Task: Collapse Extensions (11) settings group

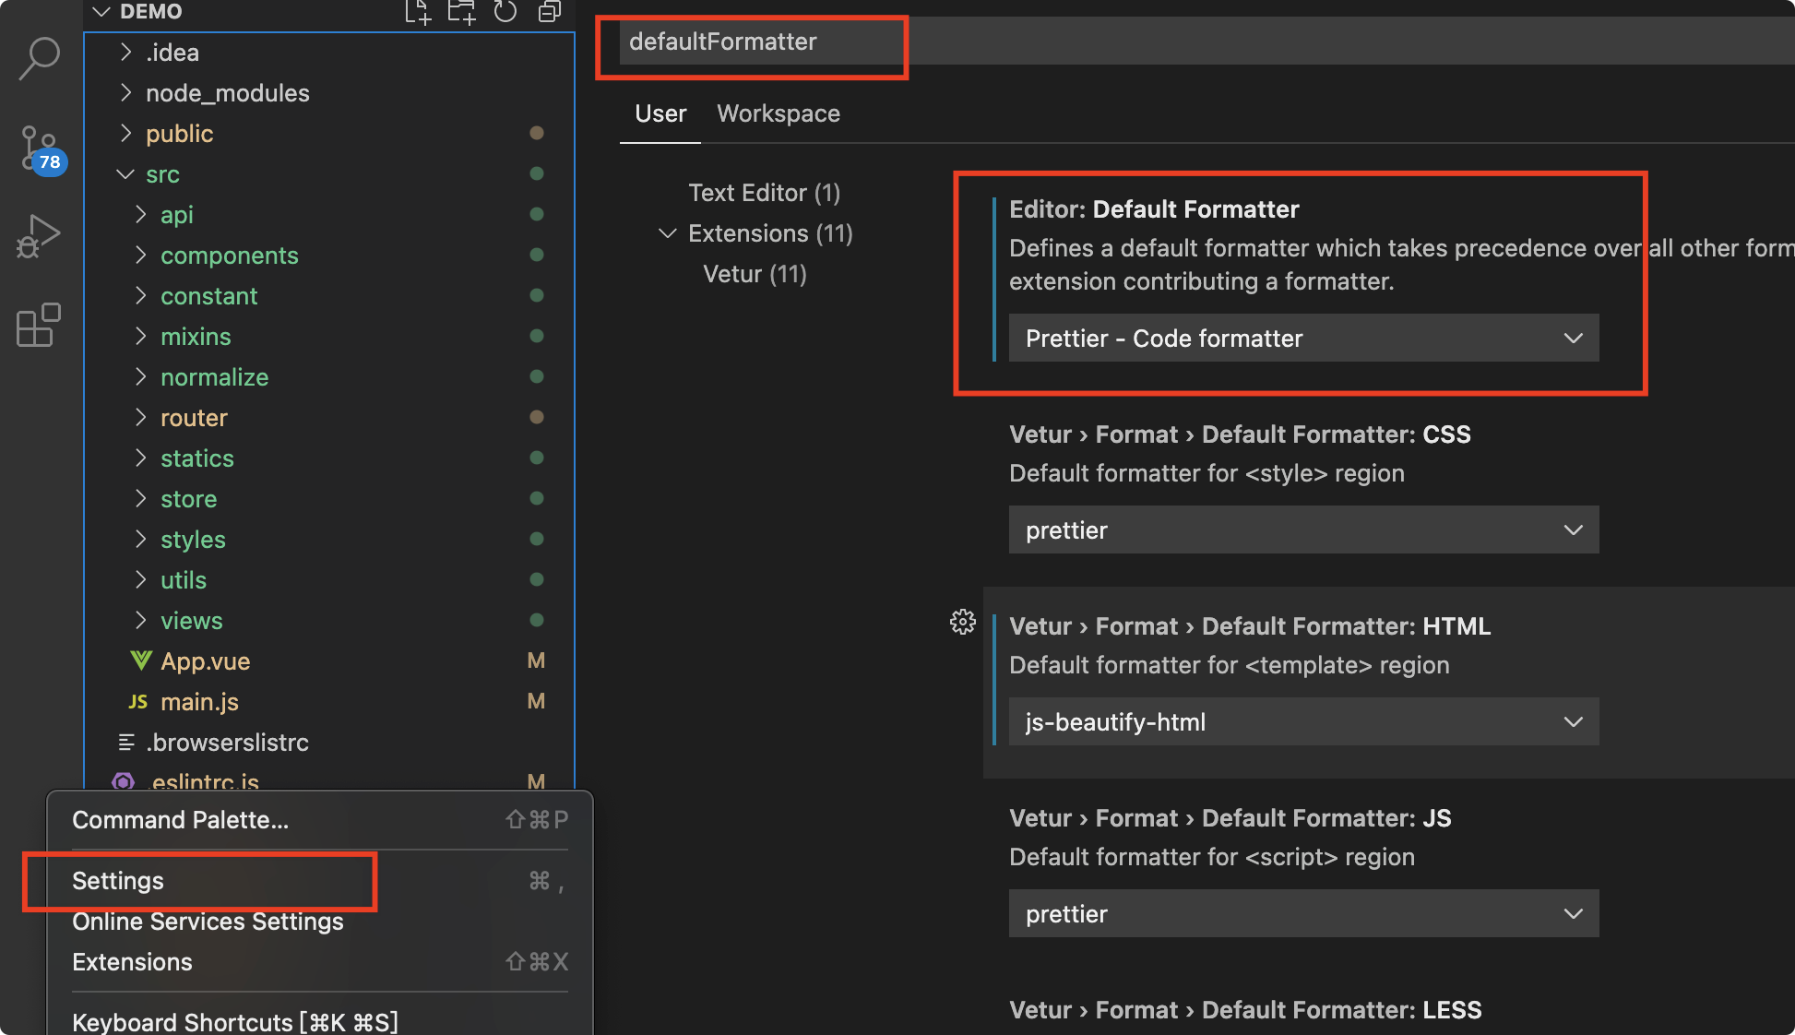Action: [668, 233]
